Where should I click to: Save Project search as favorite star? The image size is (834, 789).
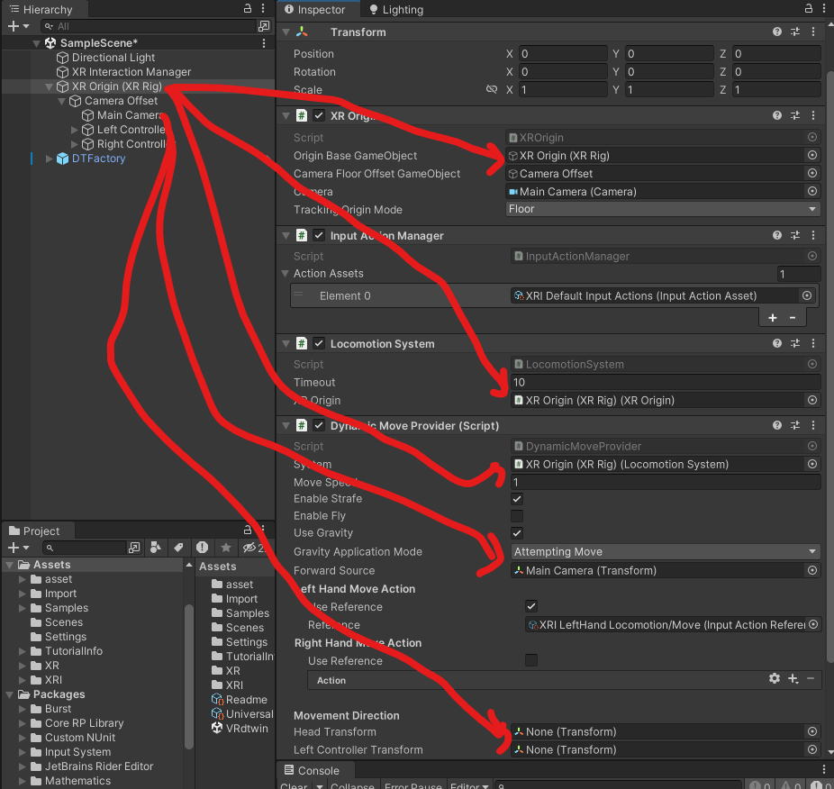click(x=225, y=548)
